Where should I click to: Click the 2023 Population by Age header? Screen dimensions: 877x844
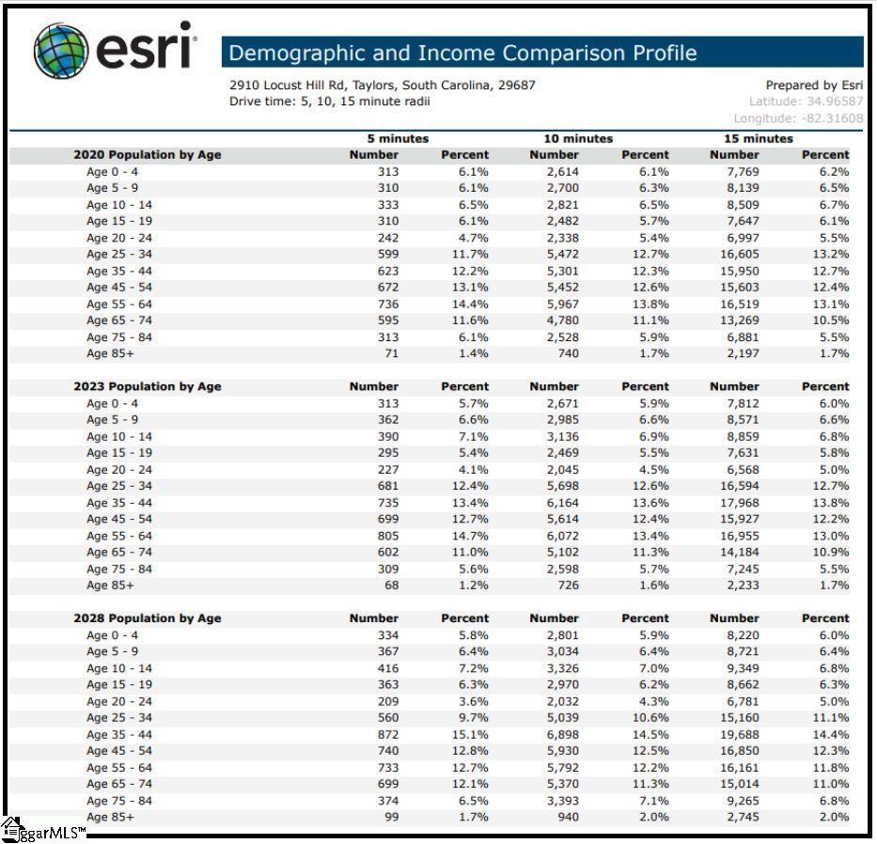148,386
